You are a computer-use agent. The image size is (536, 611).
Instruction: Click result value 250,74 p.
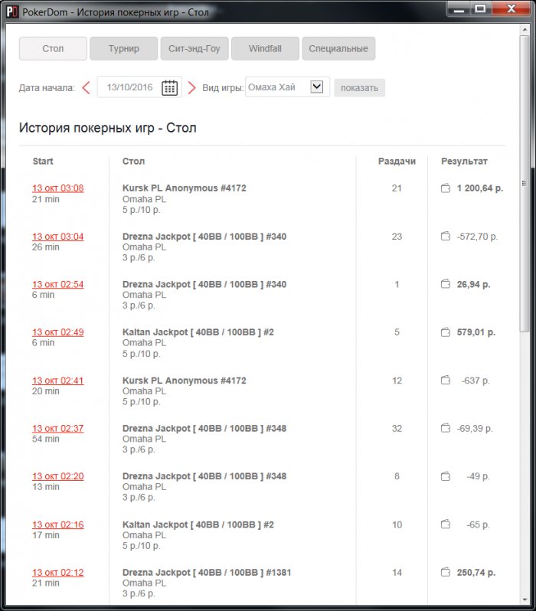(476, 573)
